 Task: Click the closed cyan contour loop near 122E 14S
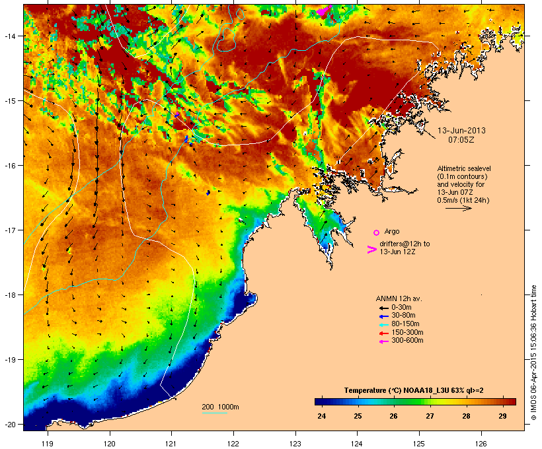coord(227,40)
